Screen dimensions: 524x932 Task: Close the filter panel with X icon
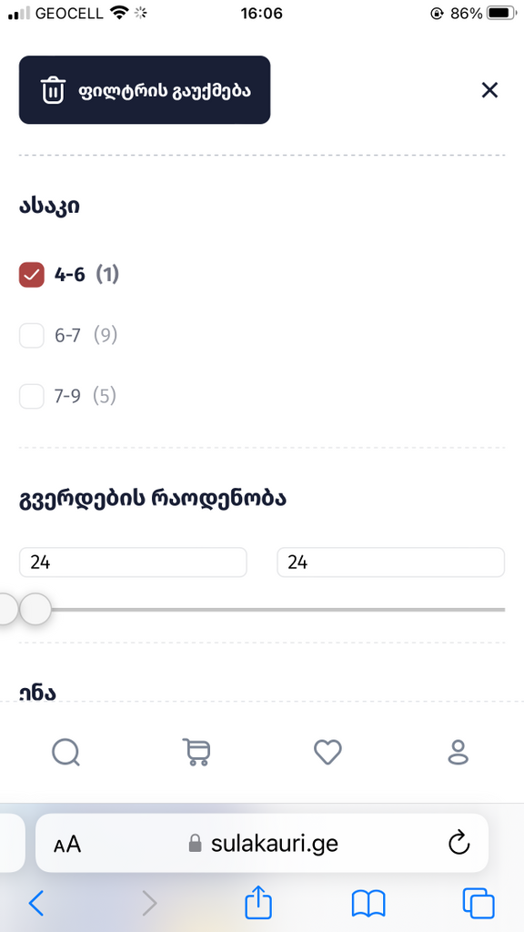(489, 90)
